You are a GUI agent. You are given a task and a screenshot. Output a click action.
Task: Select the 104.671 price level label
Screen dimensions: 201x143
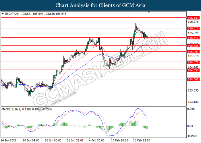[x=193, y=62]
